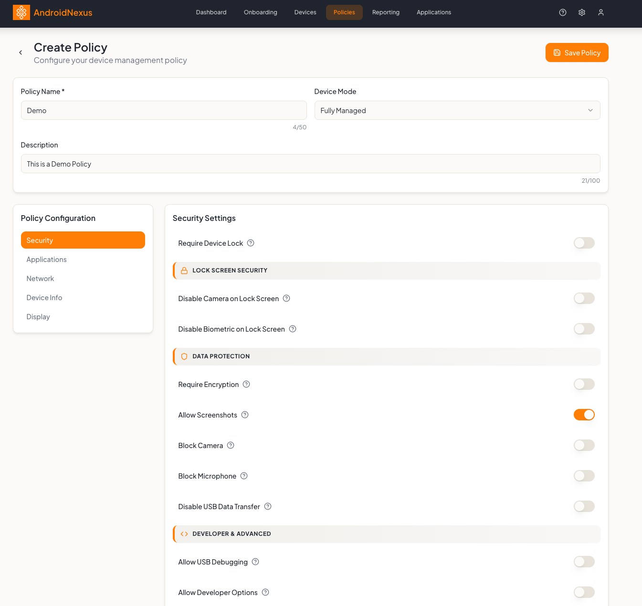Image resolution: width=642 pixels, height=606 pixels.
Task: Enable the Allow USB Debugging toggle
Action: coord(584,562)
